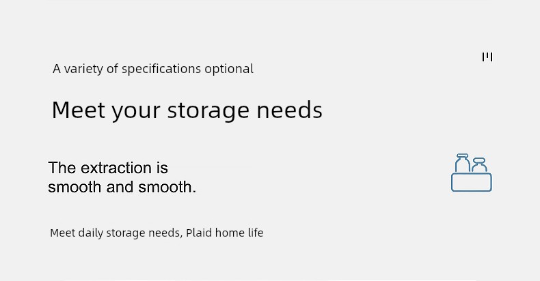Click "A variety of specifications optional" text

tap(153, 69)
